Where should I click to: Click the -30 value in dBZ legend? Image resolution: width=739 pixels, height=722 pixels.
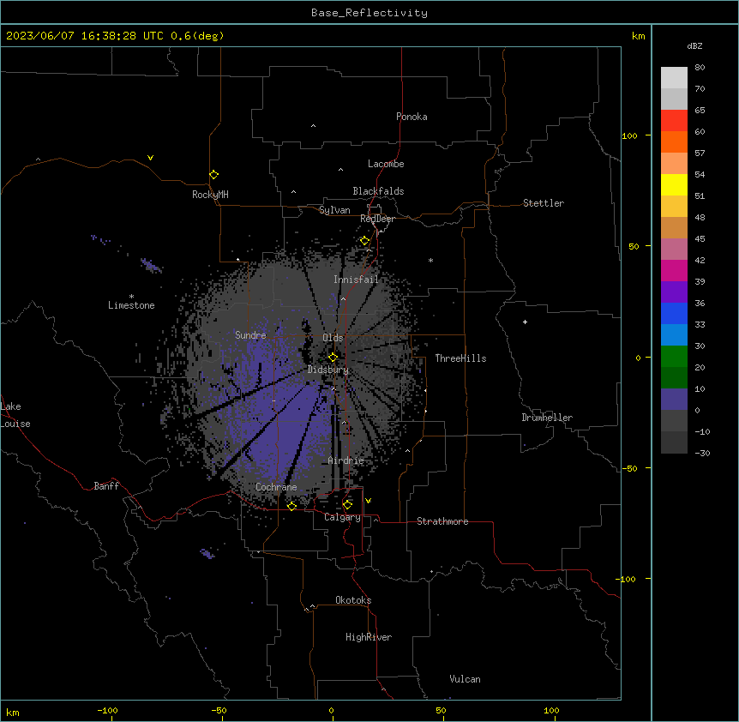[x=702, y=453]
